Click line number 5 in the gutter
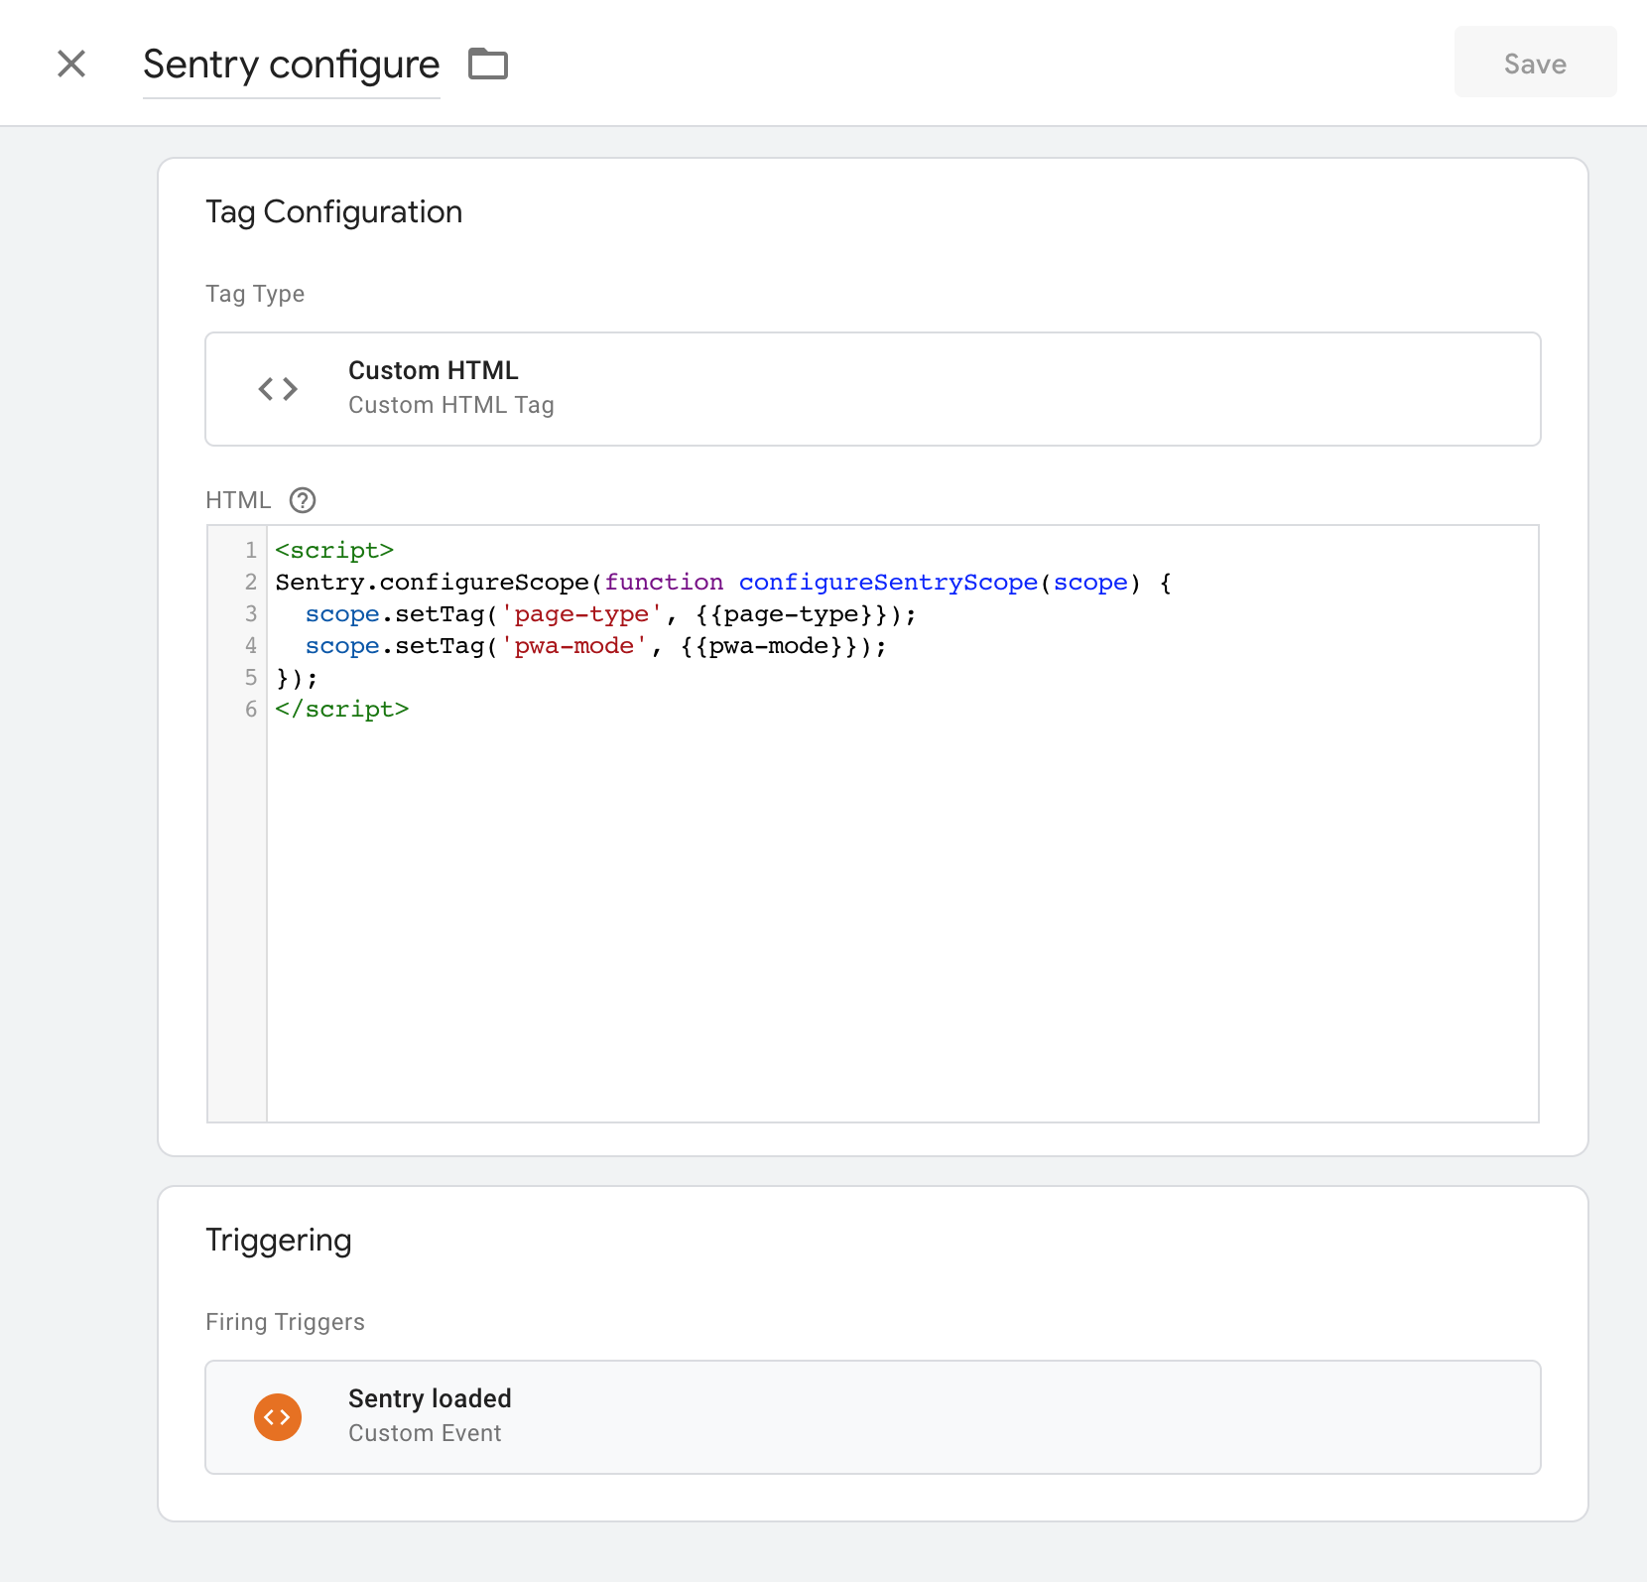The height and width of the screenshot is (1582, 1647). (251, 677)
